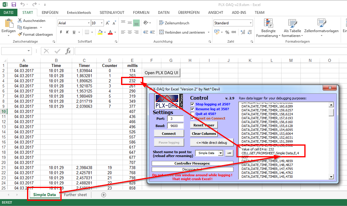Click '<= Hide direct debug' button
Screen dimensions: 347x206
pyautogui.click(x=212, y=143)
